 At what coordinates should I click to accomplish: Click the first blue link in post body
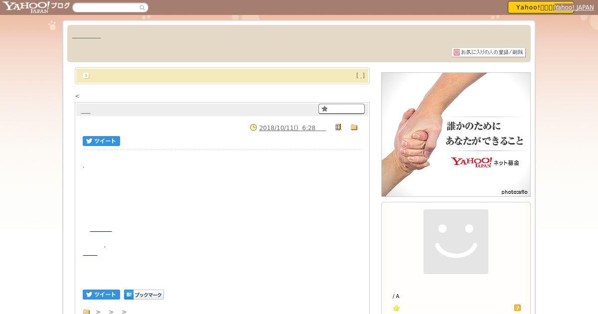pos(101,230)
